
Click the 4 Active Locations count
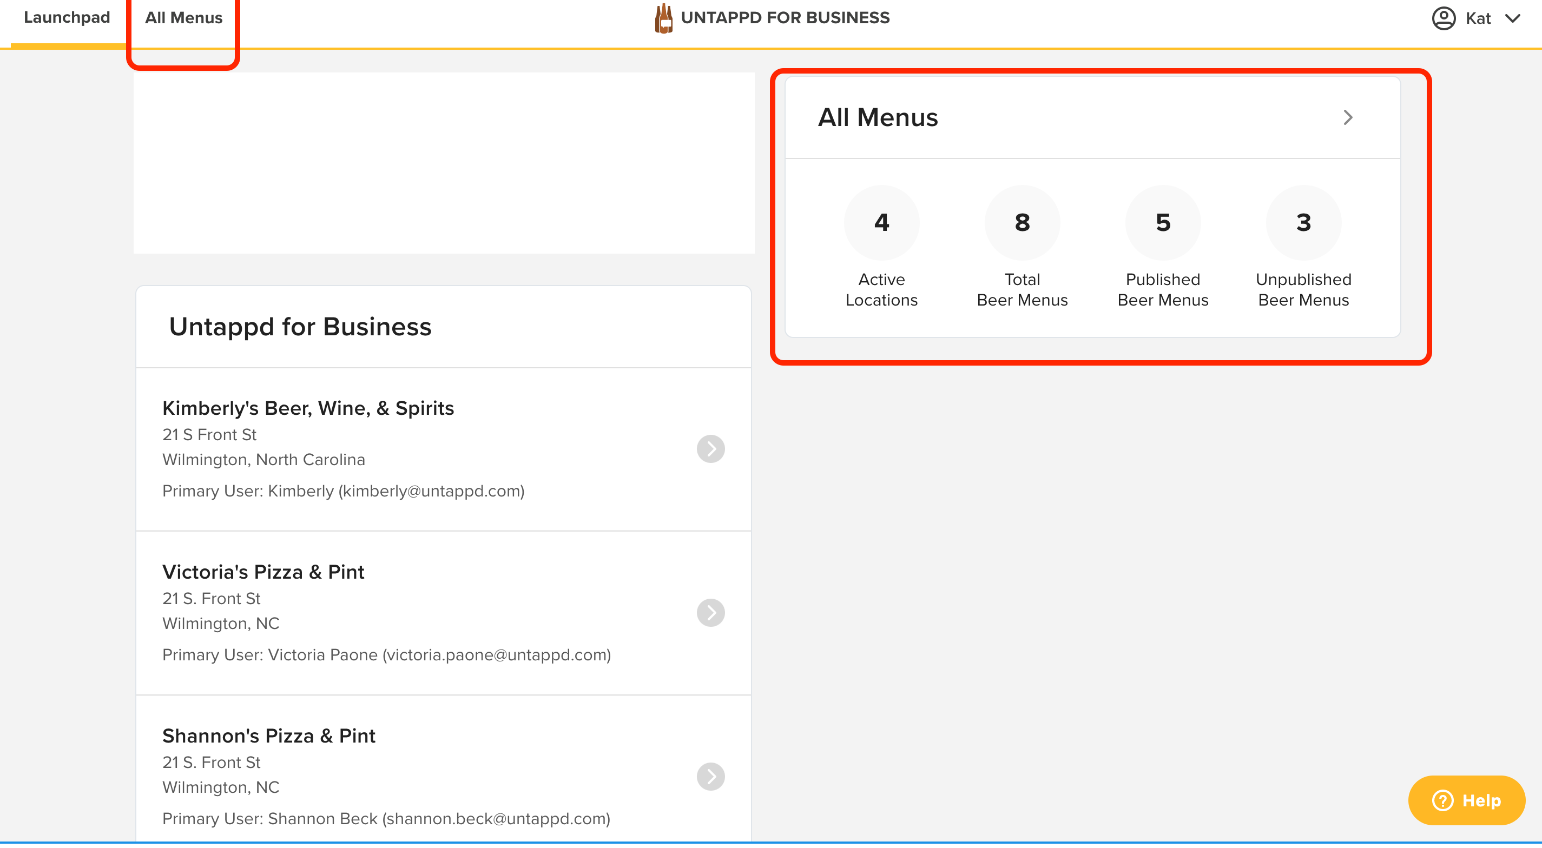click(x=882, y=223)
